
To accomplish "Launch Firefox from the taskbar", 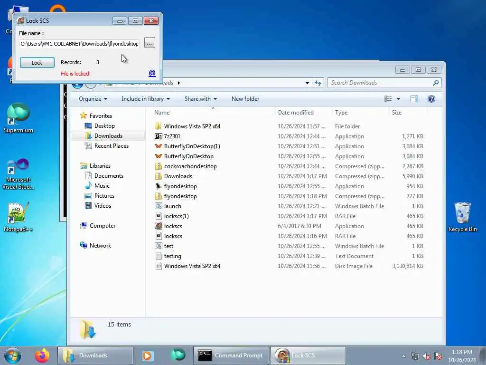I will (42, 355).
